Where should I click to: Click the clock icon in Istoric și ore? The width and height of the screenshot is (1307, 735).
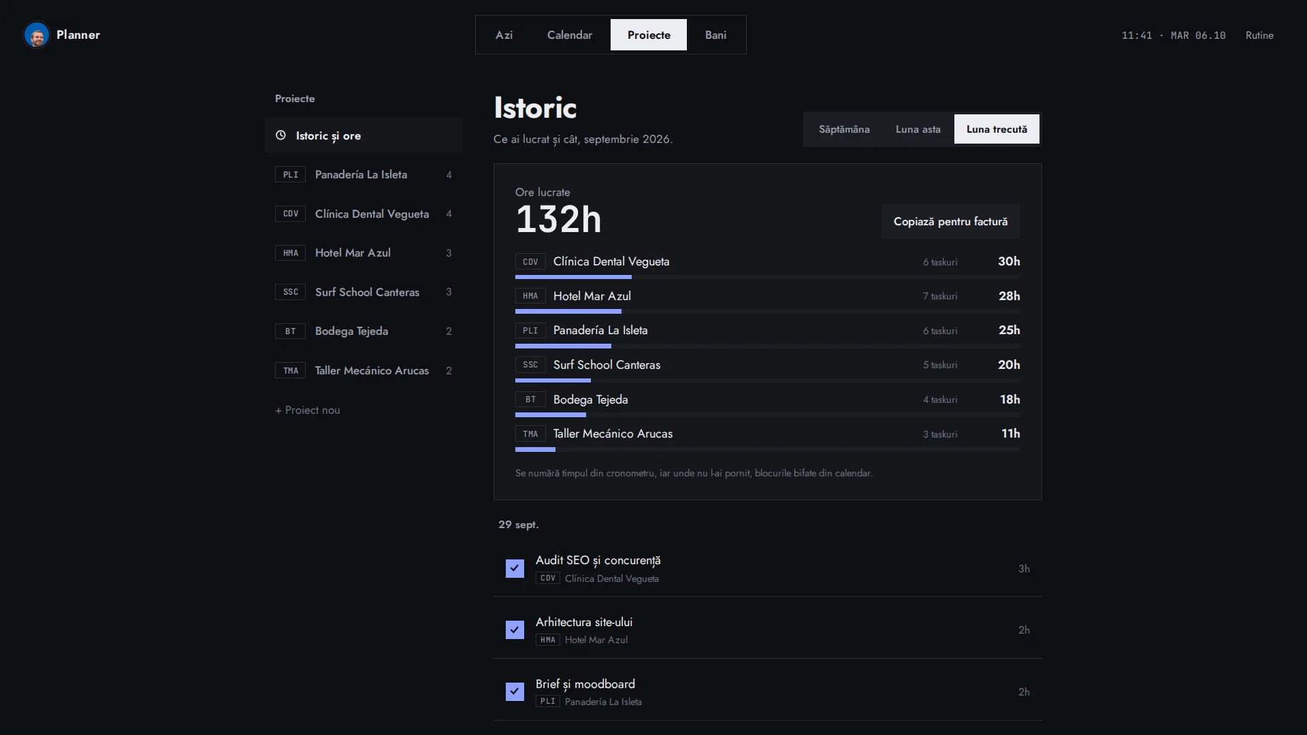click(x=280, y=135)
